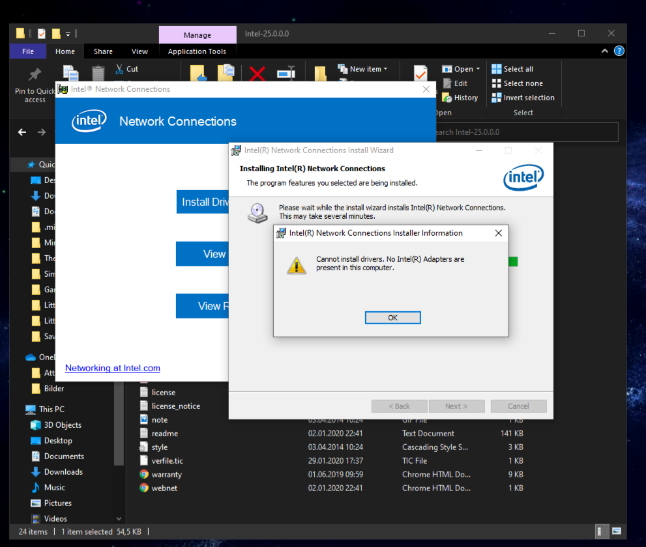Click the Rename icon in ribbon
Screen dimensions: 646x547
286,73
